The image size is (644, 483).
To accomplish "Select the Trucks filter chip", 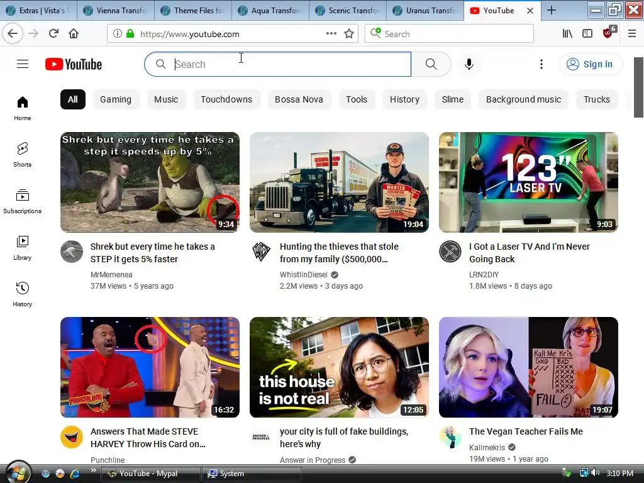I will (597, 99).
